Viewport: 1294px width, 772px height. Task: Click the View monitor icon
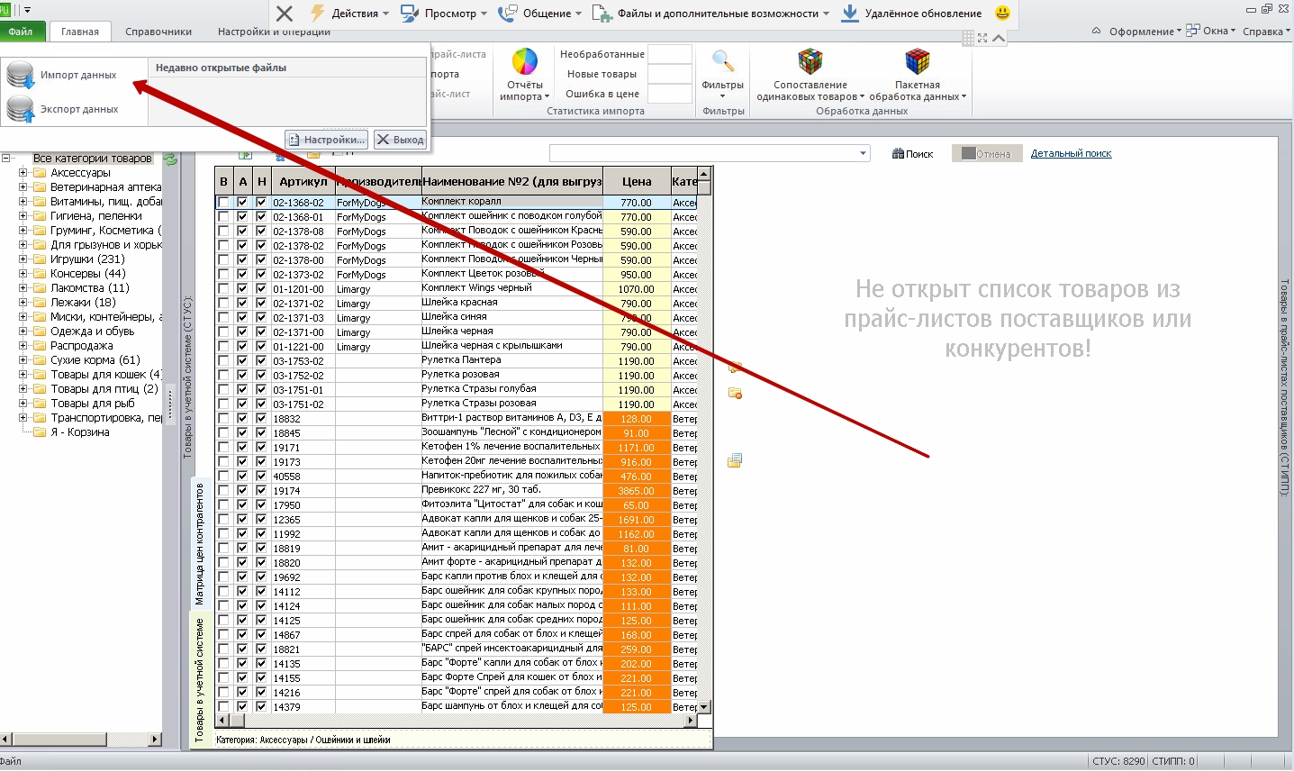[410, 13]
